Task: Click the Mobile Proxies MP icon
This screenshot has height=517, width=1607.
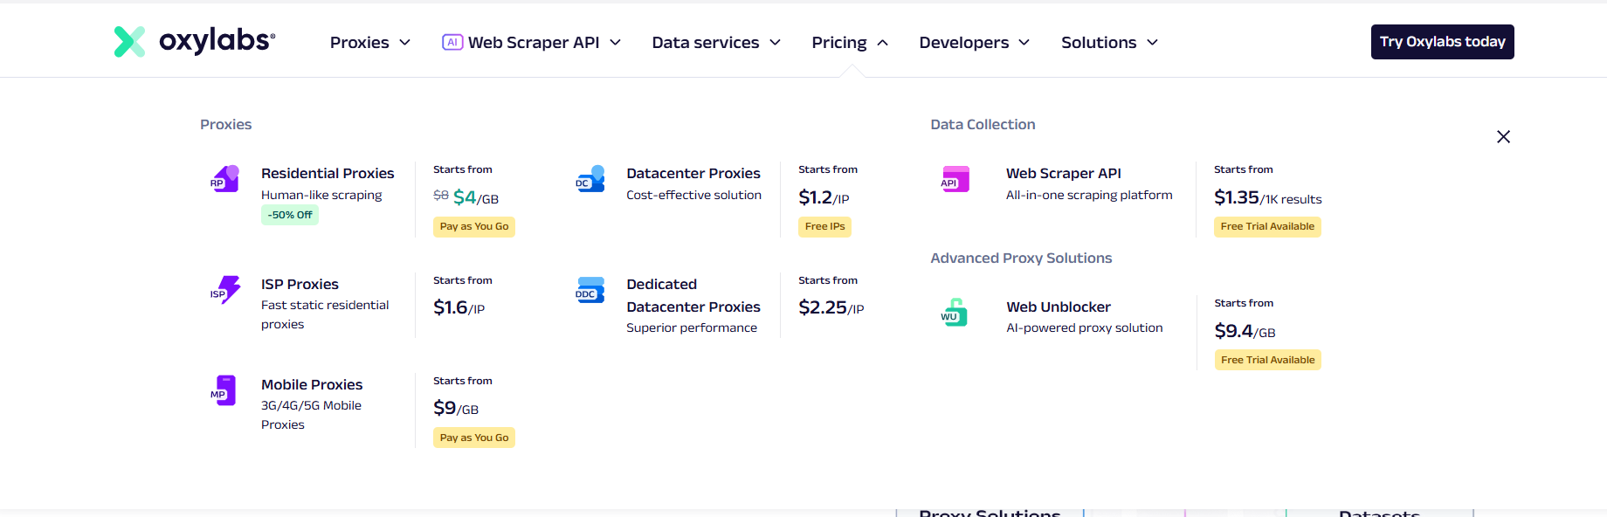Action: click(224, 390)
